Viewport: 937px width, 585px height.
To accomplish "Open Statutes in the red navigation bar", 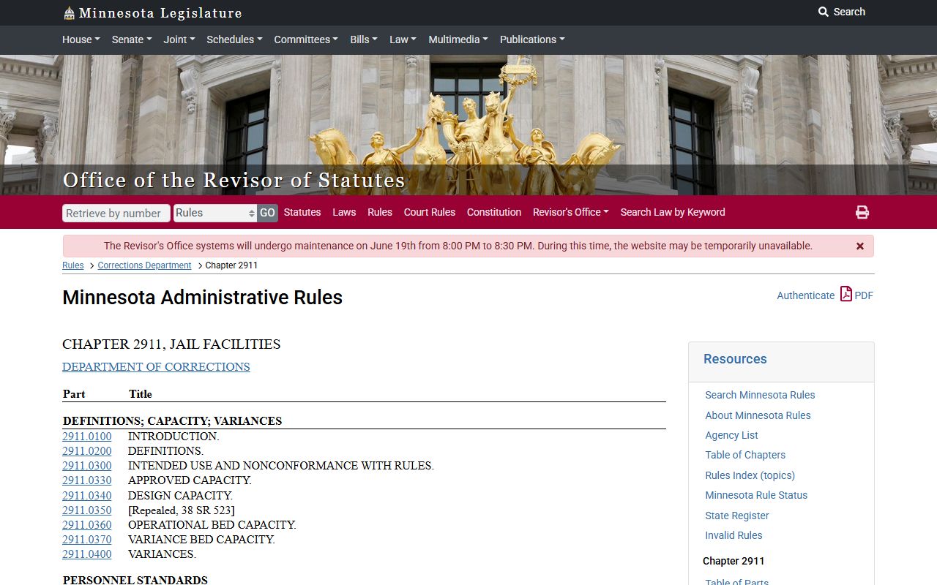I will pos(302,212).
